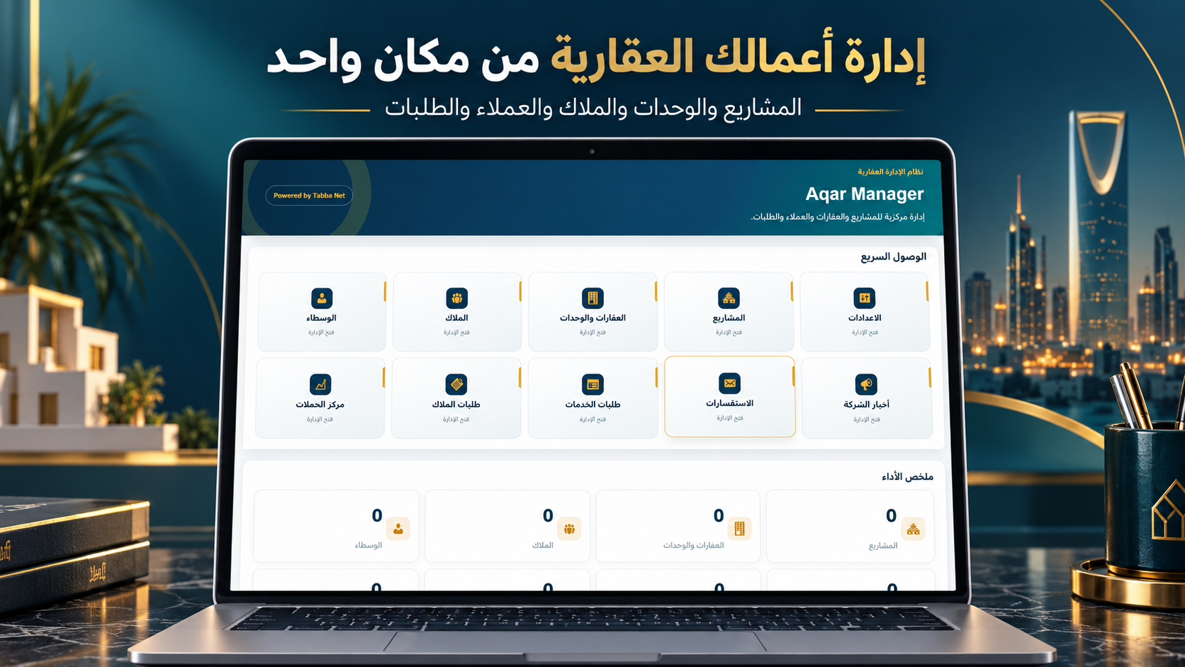Open العقارات والوحدات quick access icon

pos(592,298)
